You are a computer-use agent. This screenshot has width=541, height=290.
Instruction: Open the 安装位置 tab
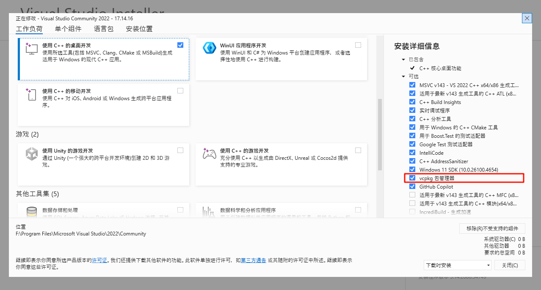(139, 29)
